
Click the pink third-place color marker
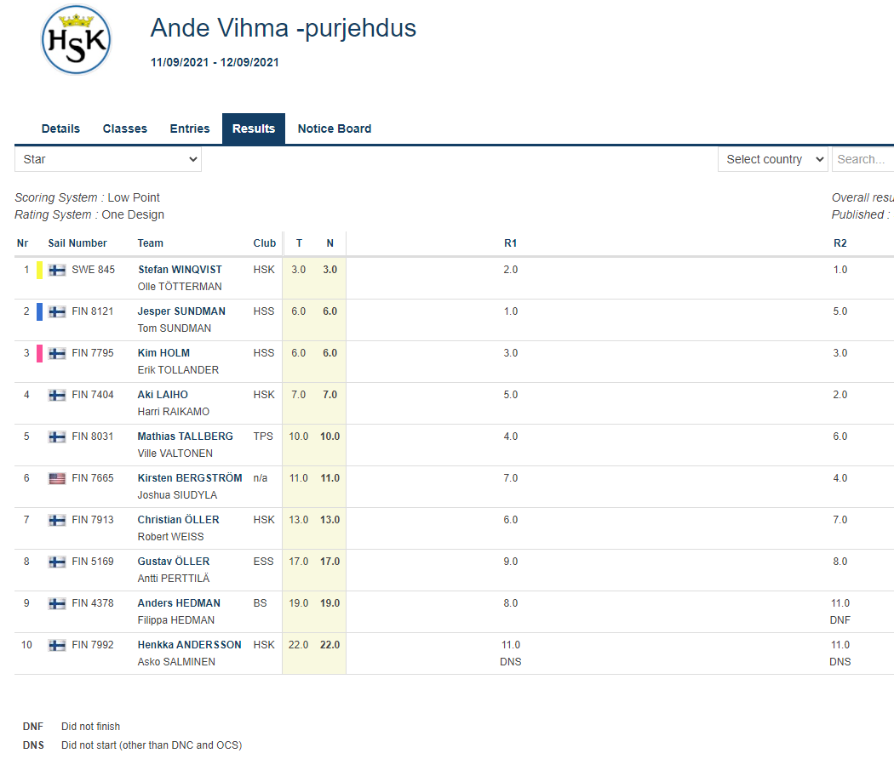[x=39, y=353]
